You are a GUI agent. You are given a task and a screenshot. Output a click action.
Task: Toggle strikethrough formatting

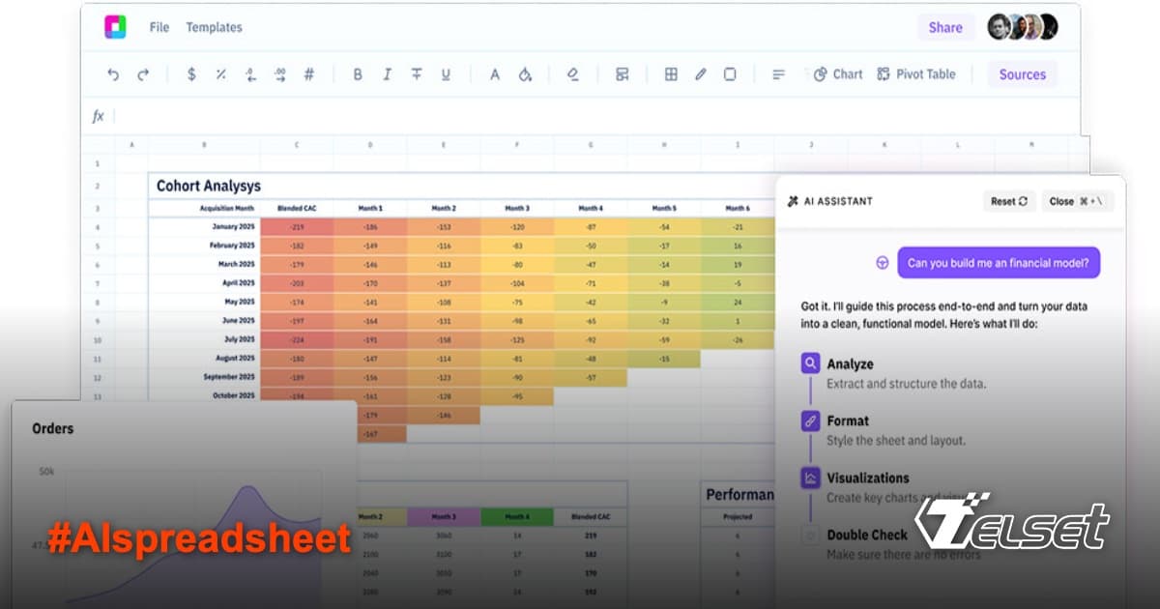417,74
